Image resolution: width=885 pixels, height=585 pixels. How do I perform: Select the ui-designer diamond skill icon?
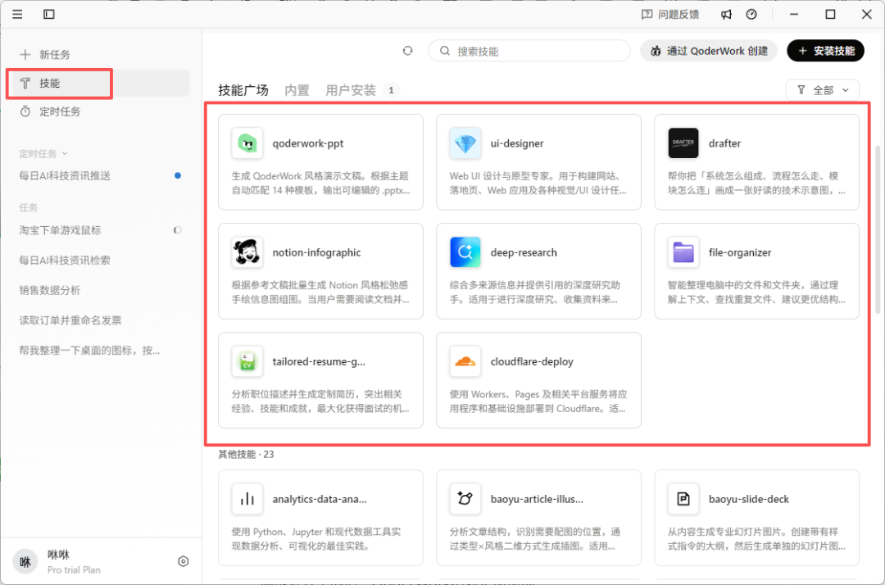pos(465,143)
